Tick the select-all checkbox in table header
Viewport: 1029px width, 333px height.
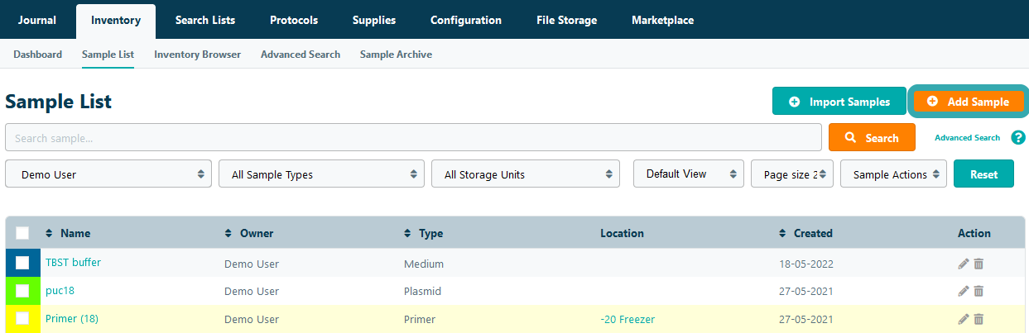pos(22,233)
